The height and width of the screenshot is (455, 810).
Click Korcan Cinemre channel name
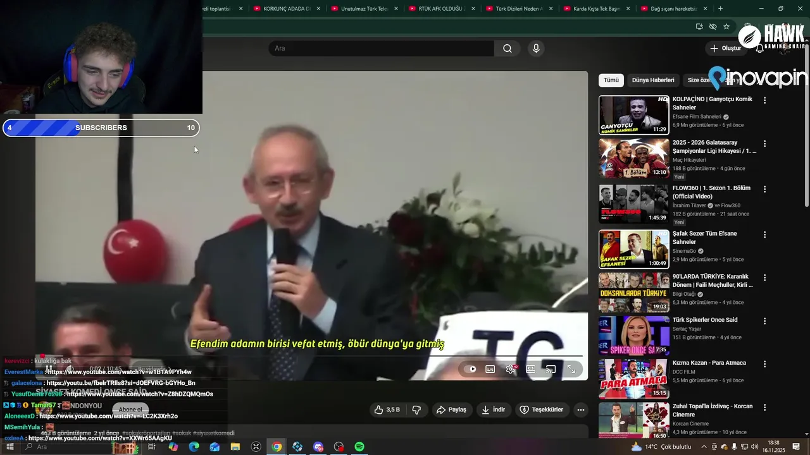[x=690, y=424]
